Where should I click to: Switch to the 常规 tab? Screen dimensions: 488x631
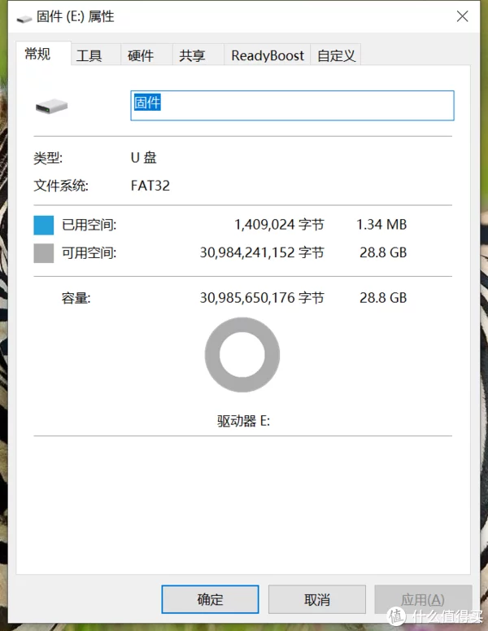pos(43,54)
